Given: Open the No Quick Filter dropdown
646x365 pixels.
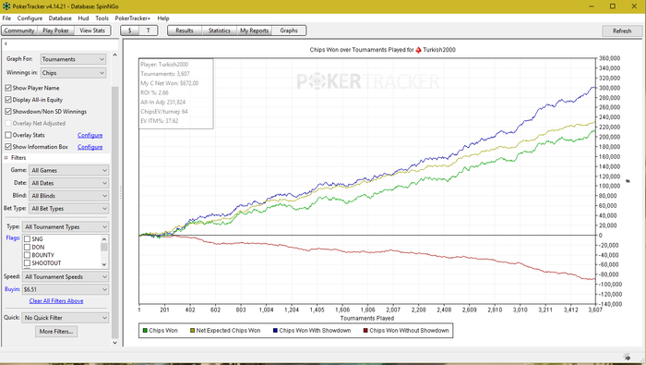Looking at the screenshot, I should coord(66,318).
